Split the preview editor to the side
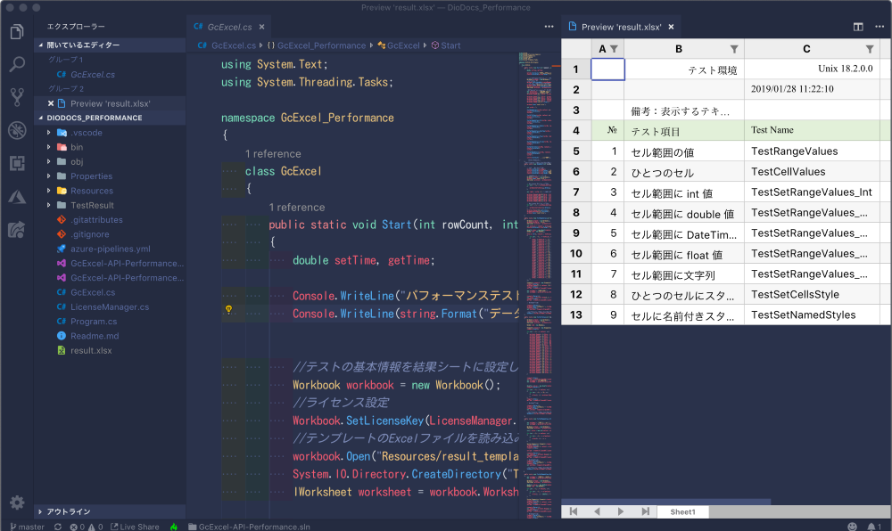This screenshot has height=531, width=892. tap(858, 27)
